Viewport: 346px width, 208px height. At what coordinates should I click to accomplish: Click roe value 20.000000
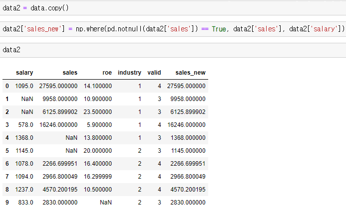click(98, 151)
